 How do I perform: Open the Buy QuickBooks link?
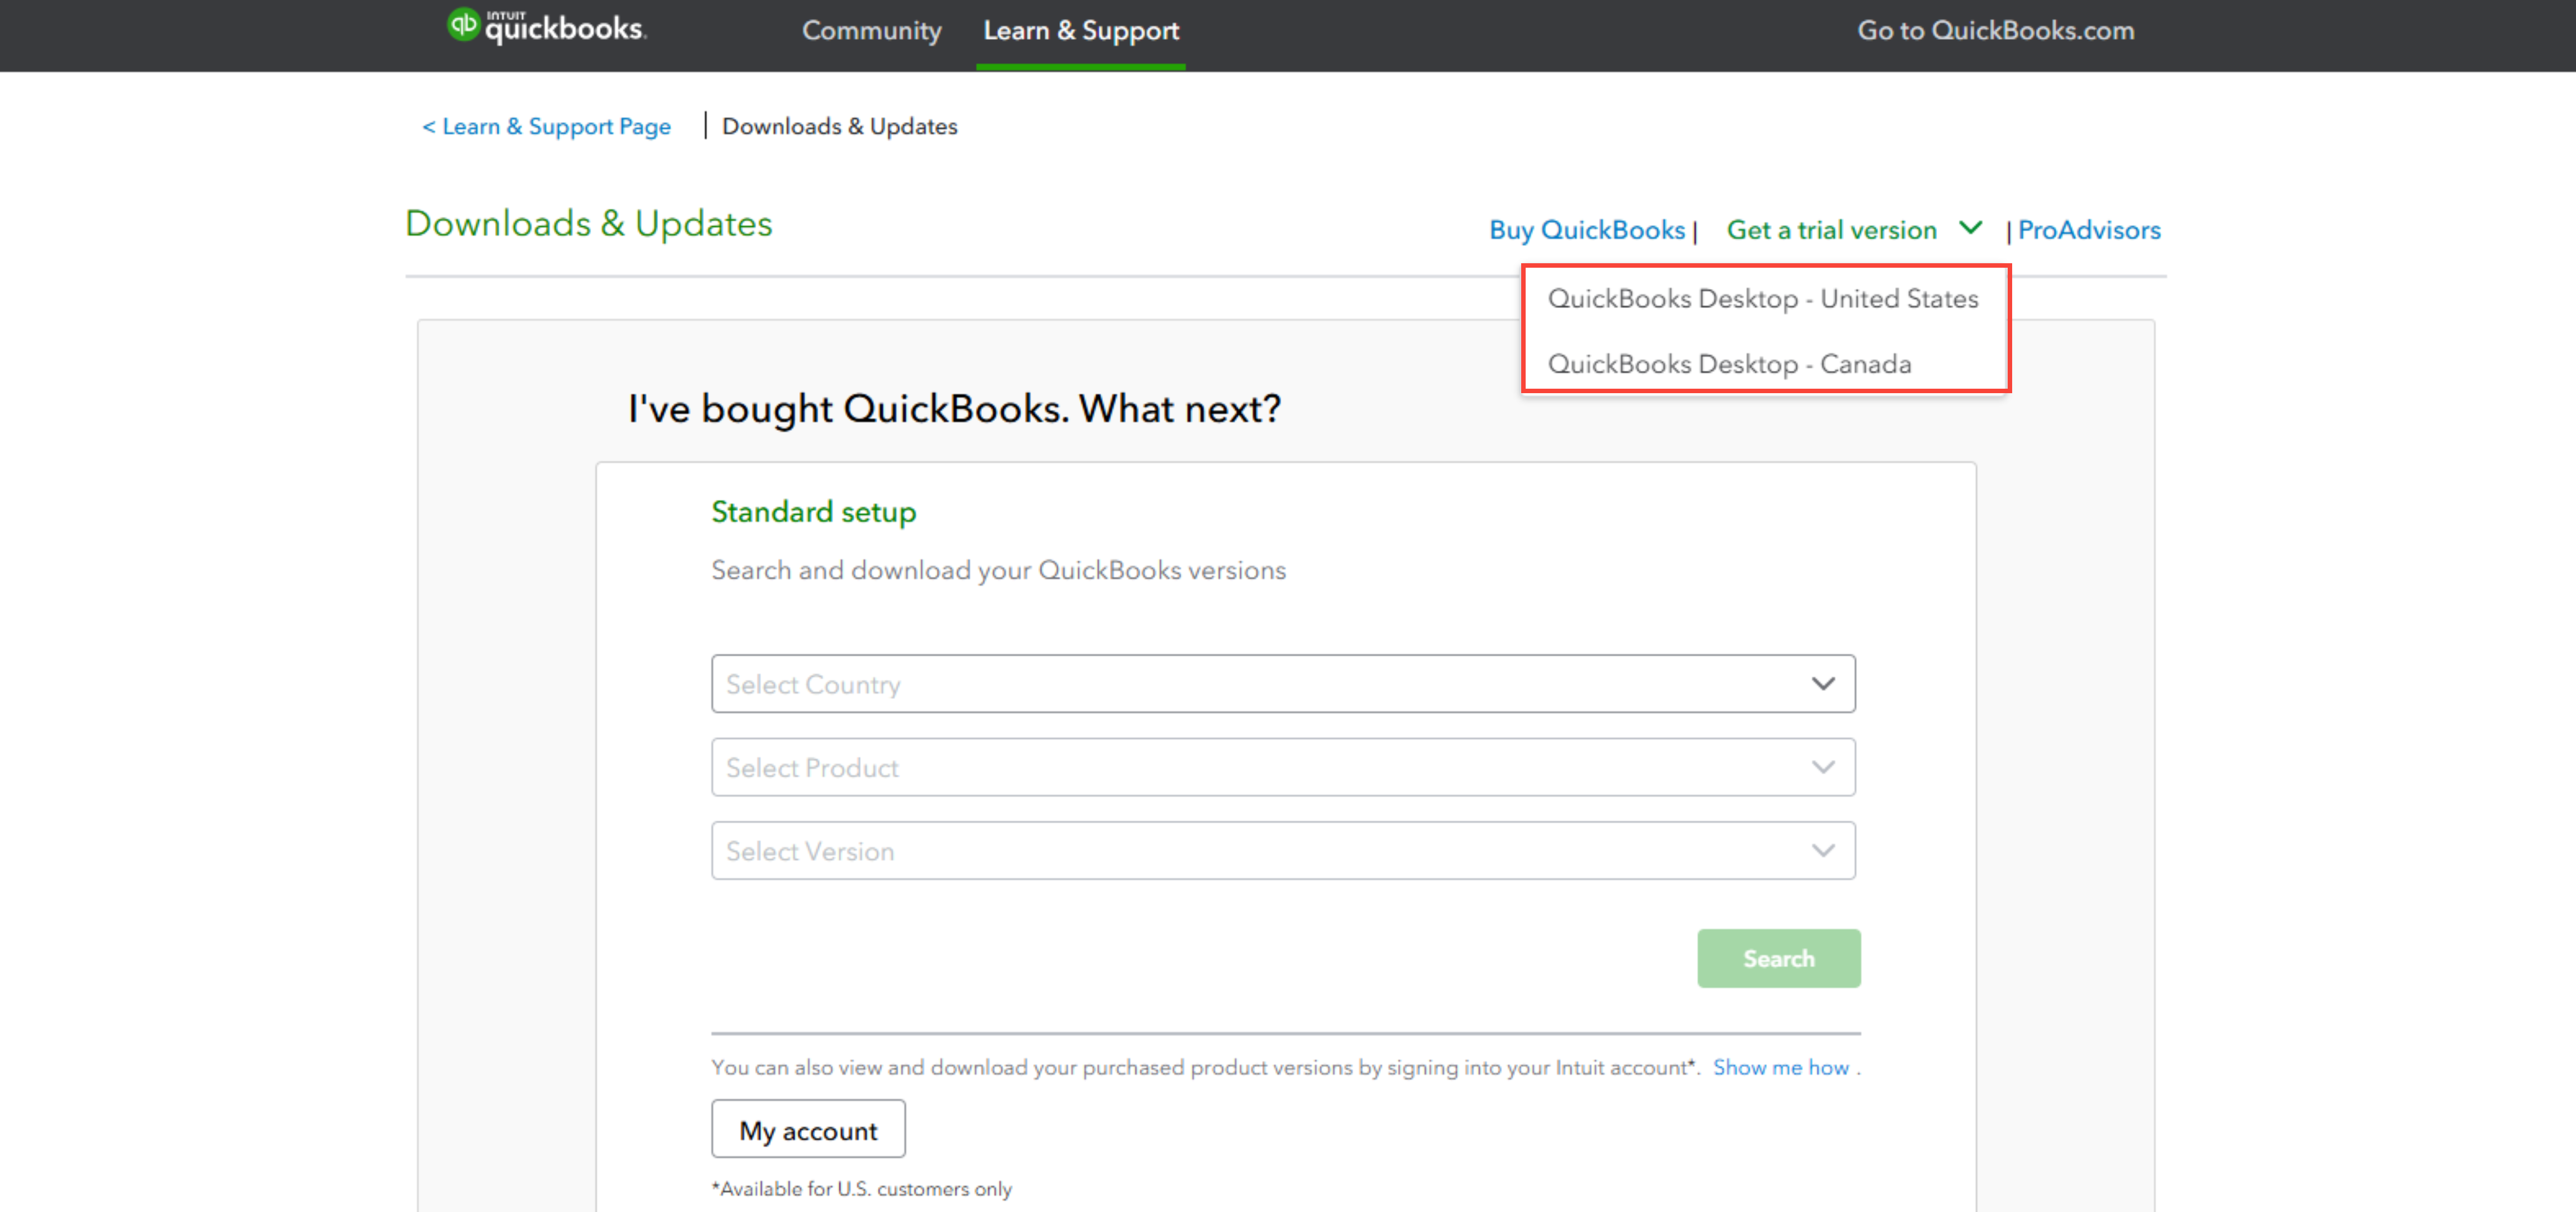pos(1586,230)
